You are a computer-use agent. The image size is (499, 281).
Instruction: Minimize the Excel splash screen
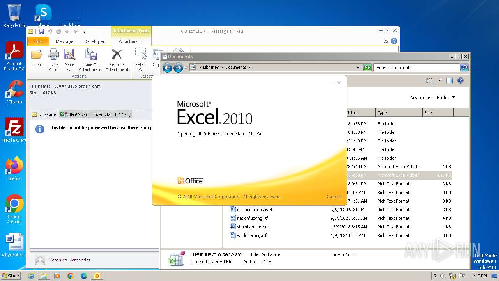pos(333,83)
